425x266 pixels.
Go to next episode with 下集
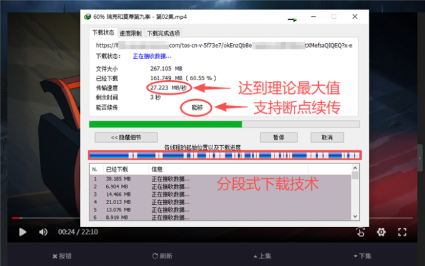(362, 256)
